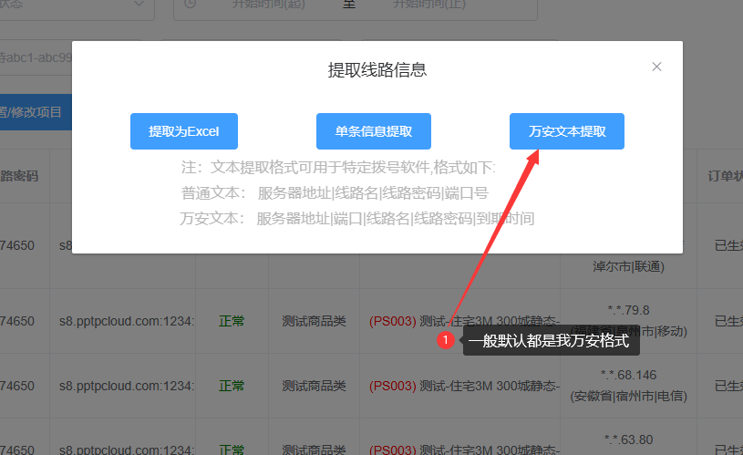Select the *.*.68.146 IP address cell
The height and width of the screenshot is (455, 743).
click(x=628, y=375)
